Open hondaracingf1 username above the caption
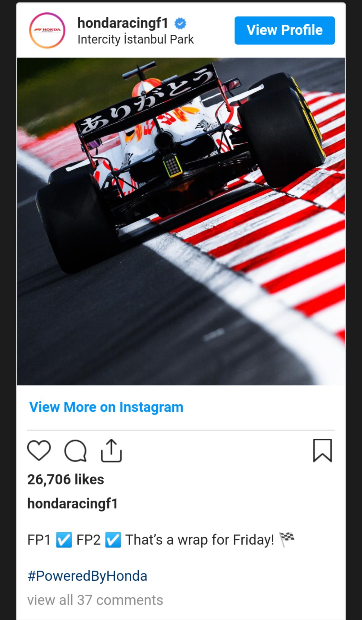 (73, 504)
